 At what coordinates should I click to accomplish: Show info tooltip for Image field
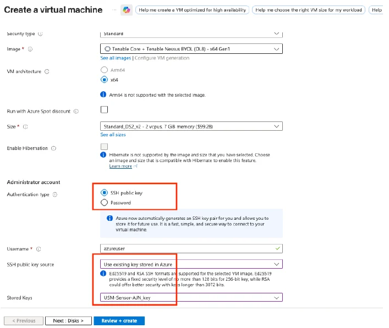pos(30,49)
